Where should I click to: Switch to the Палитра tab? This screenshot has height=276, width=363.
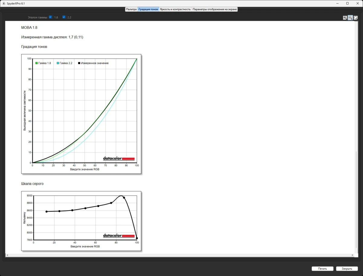click(x=131, y=9)
